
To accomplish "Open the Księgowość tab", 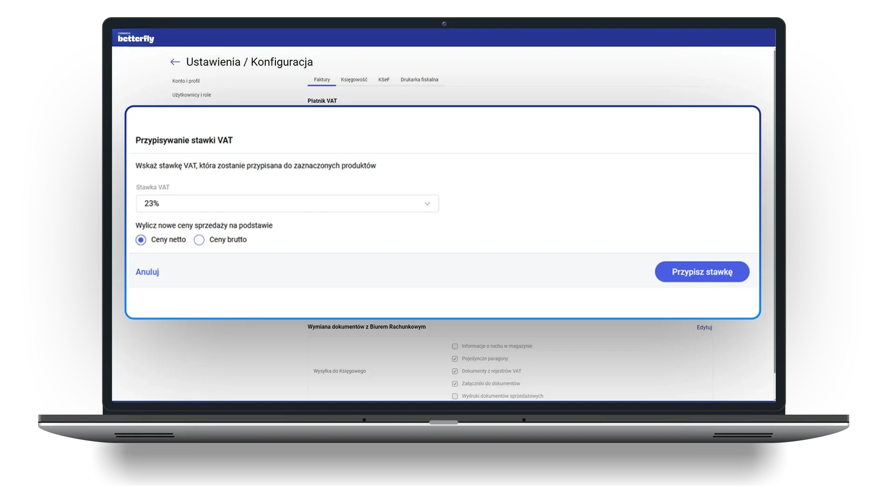I will tap(354, 79).
